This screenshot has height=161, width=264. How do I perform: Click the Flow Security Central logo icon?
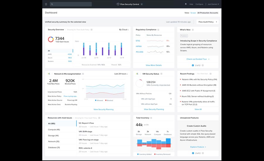118,4
